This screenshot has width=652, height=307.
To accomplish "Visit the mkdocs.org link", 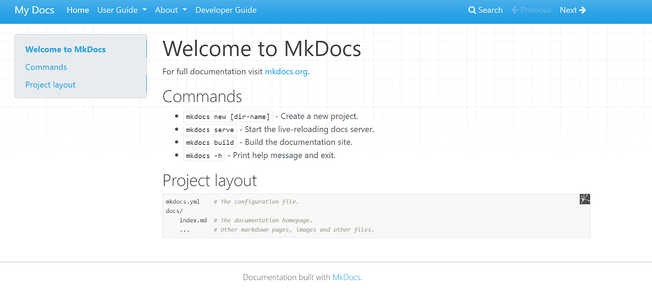I will (x=286, y=71).
